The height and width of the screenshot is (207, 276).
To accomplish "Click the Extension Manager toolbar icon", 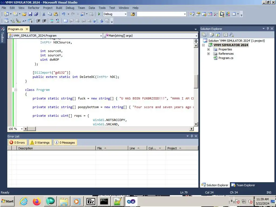I will [x=228, y=14].
